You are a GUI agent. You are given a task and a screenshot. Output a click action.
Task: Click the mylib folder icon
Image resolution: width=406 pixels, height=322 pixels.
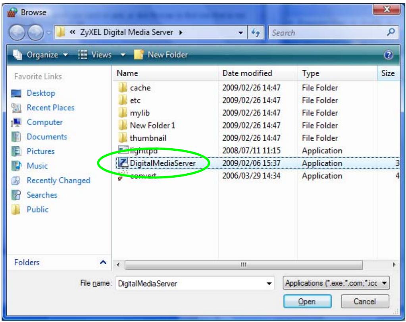pyautogui.click(x=123, y=113)
